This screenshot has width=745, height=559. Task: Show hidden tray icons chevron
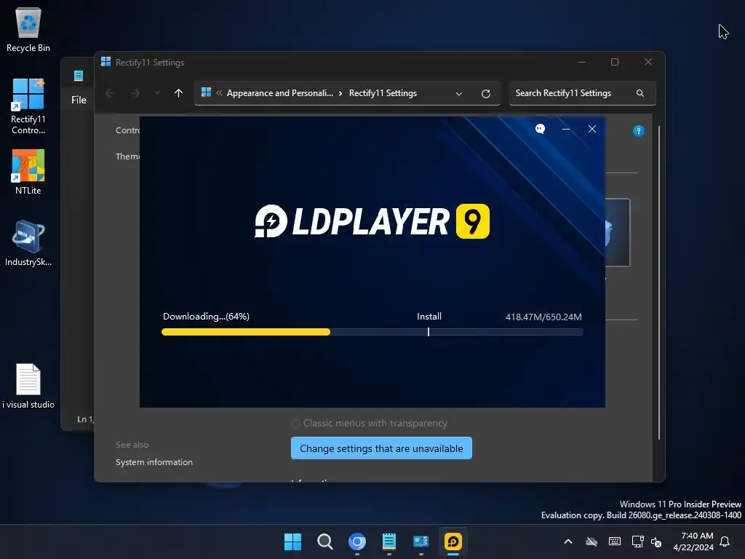click(568, 542)
